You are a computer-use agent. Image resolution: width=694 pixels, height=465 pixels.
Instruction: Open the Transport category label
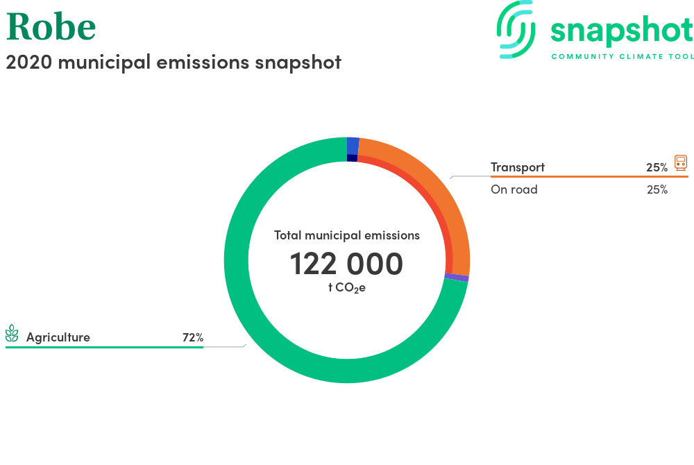tap(518, 167)
